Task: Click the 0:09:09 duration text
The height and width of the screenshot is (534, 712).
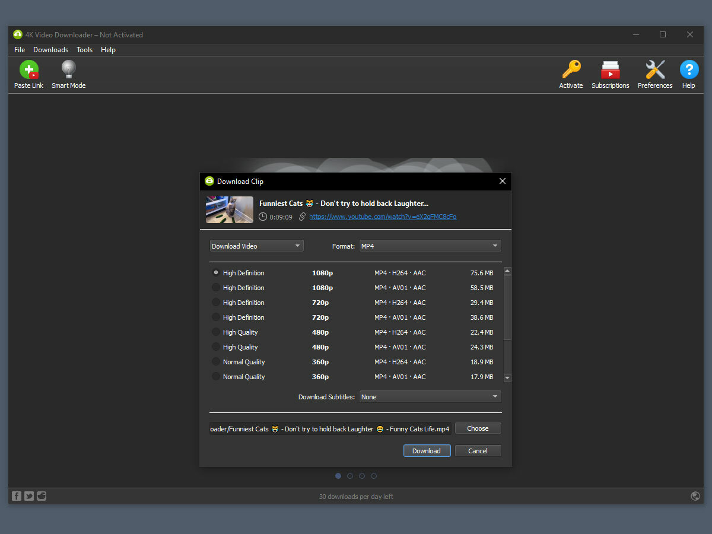Action: [x=281, y=217]
